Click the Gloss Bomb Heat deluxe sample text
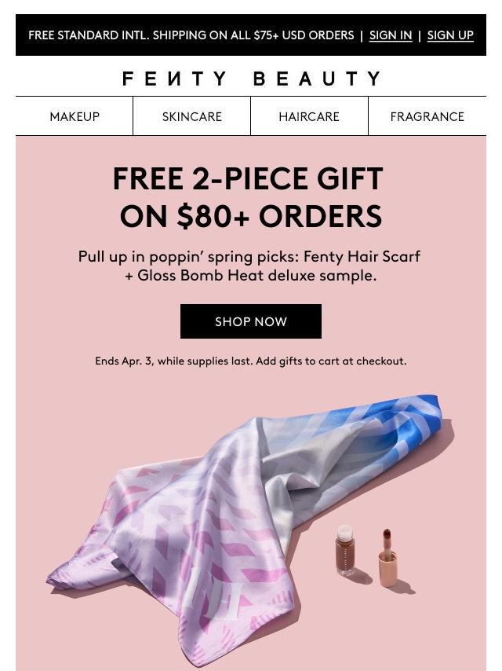Image resolution: width=502 pixels, height=671 pixels. pos(257,275)
